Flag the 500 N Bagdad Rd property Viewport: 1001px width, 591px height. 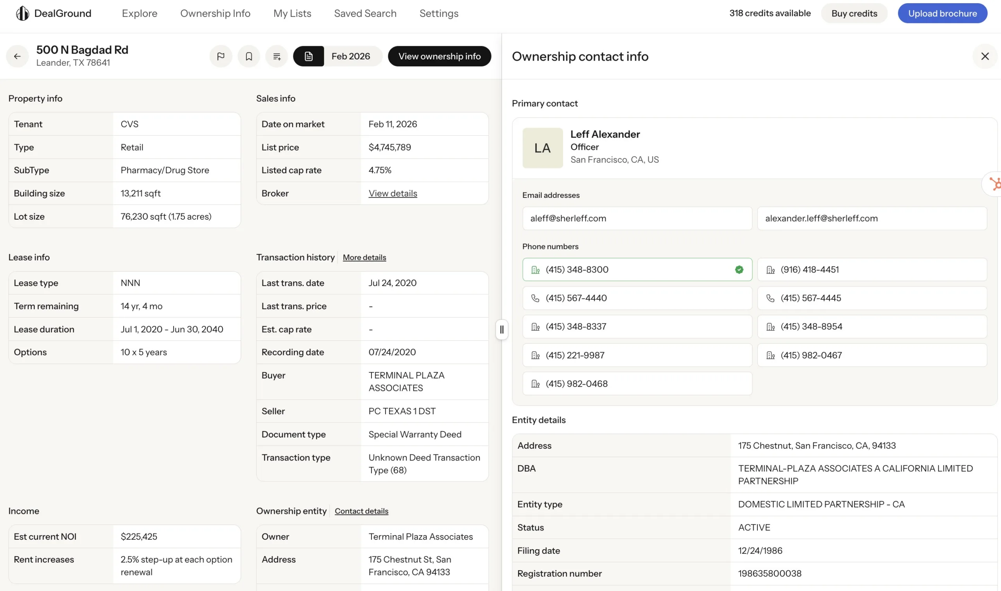221,56
